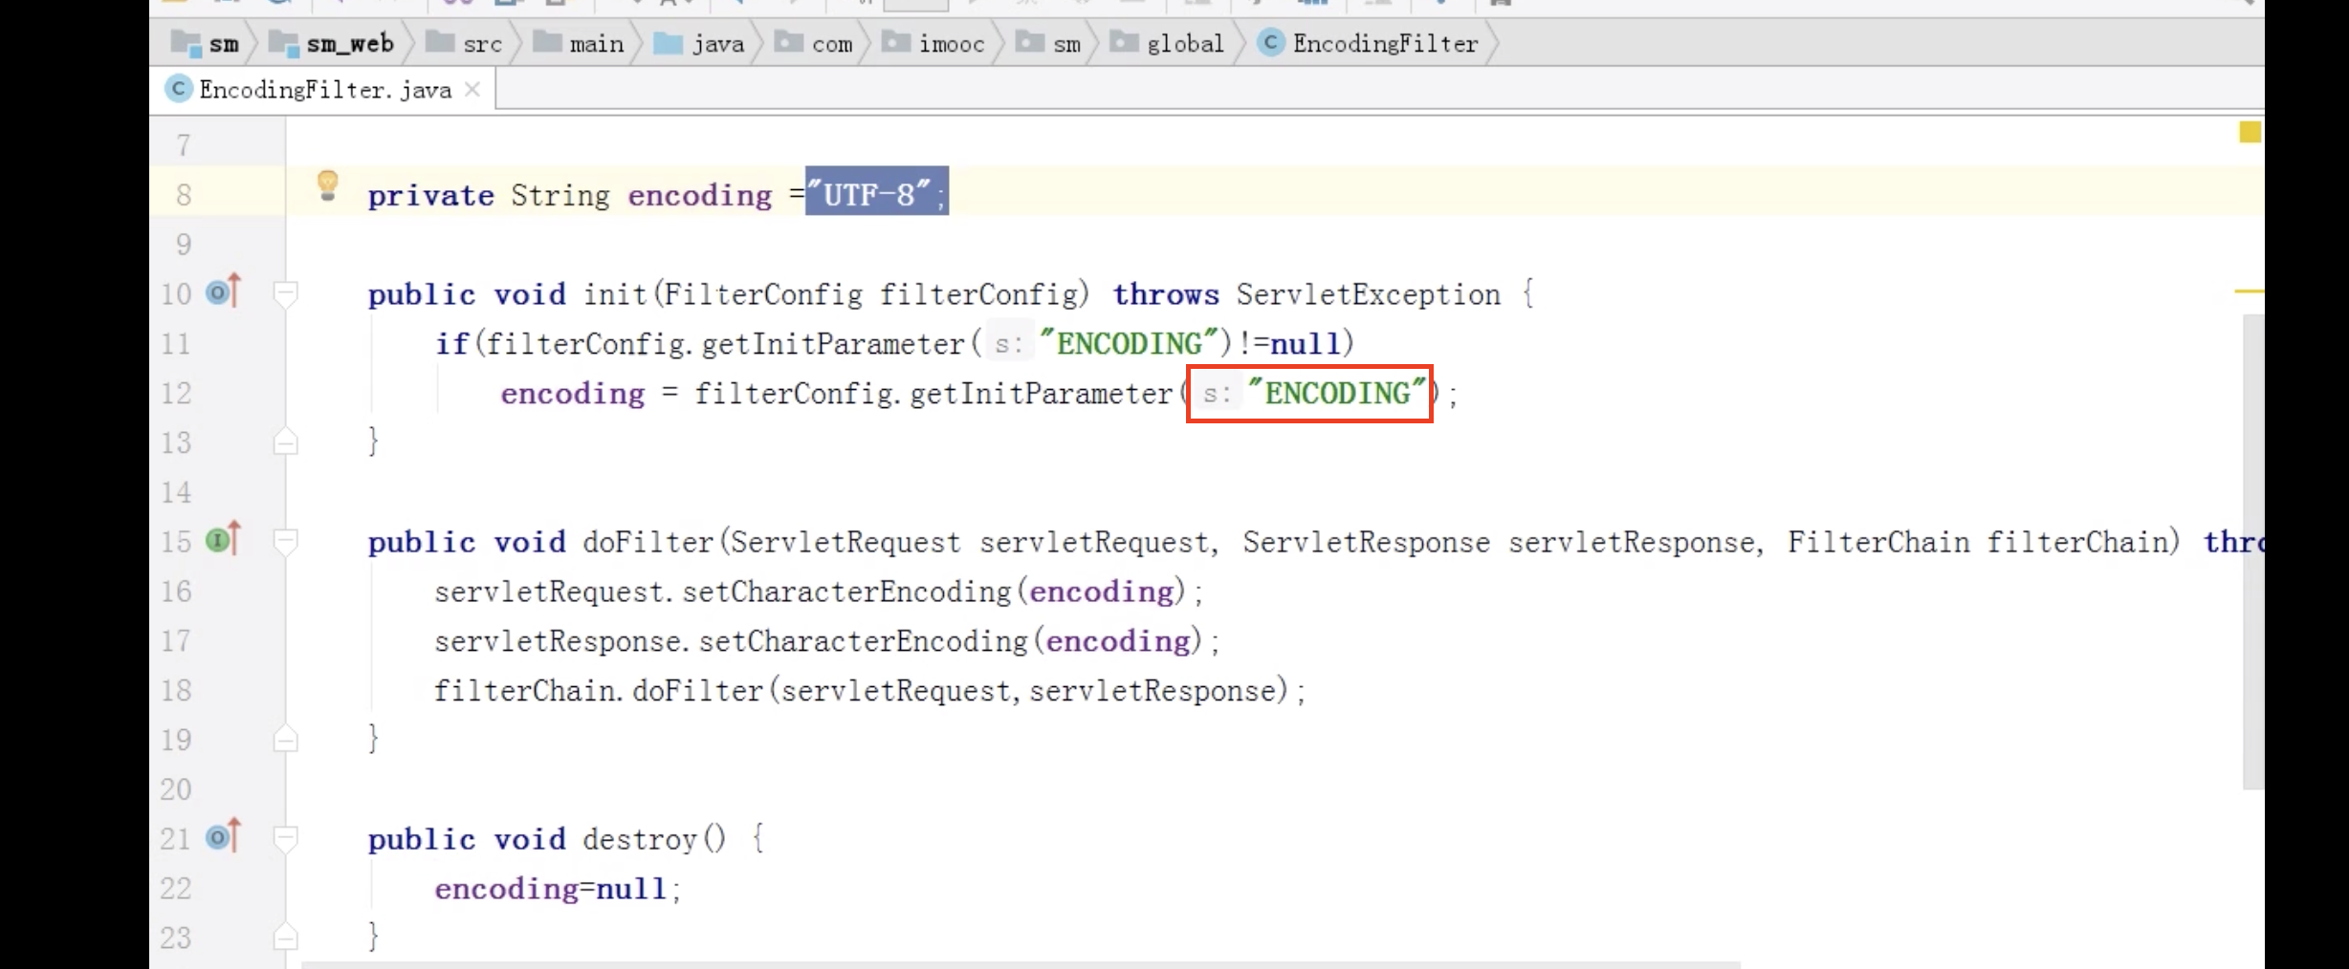Collapse the doFilter method on line 15
The height and width of the screenshot is (969, 2349).
pos(286,542)
